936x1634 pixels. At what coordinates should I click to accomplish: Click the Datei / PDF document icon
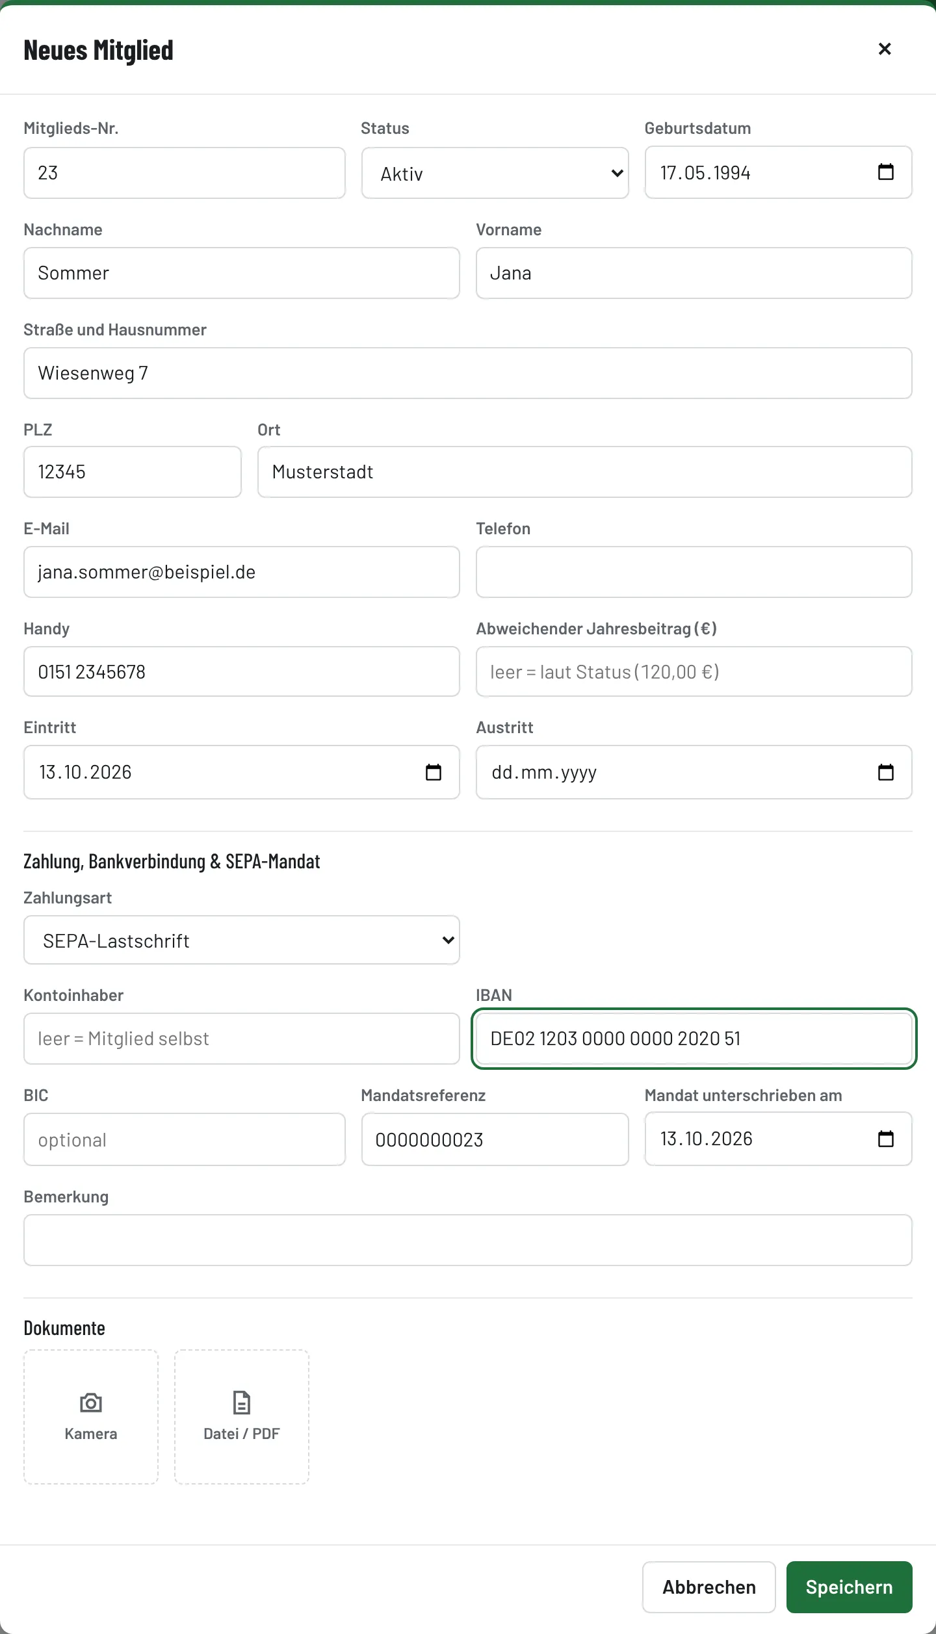coord(242,1403)
